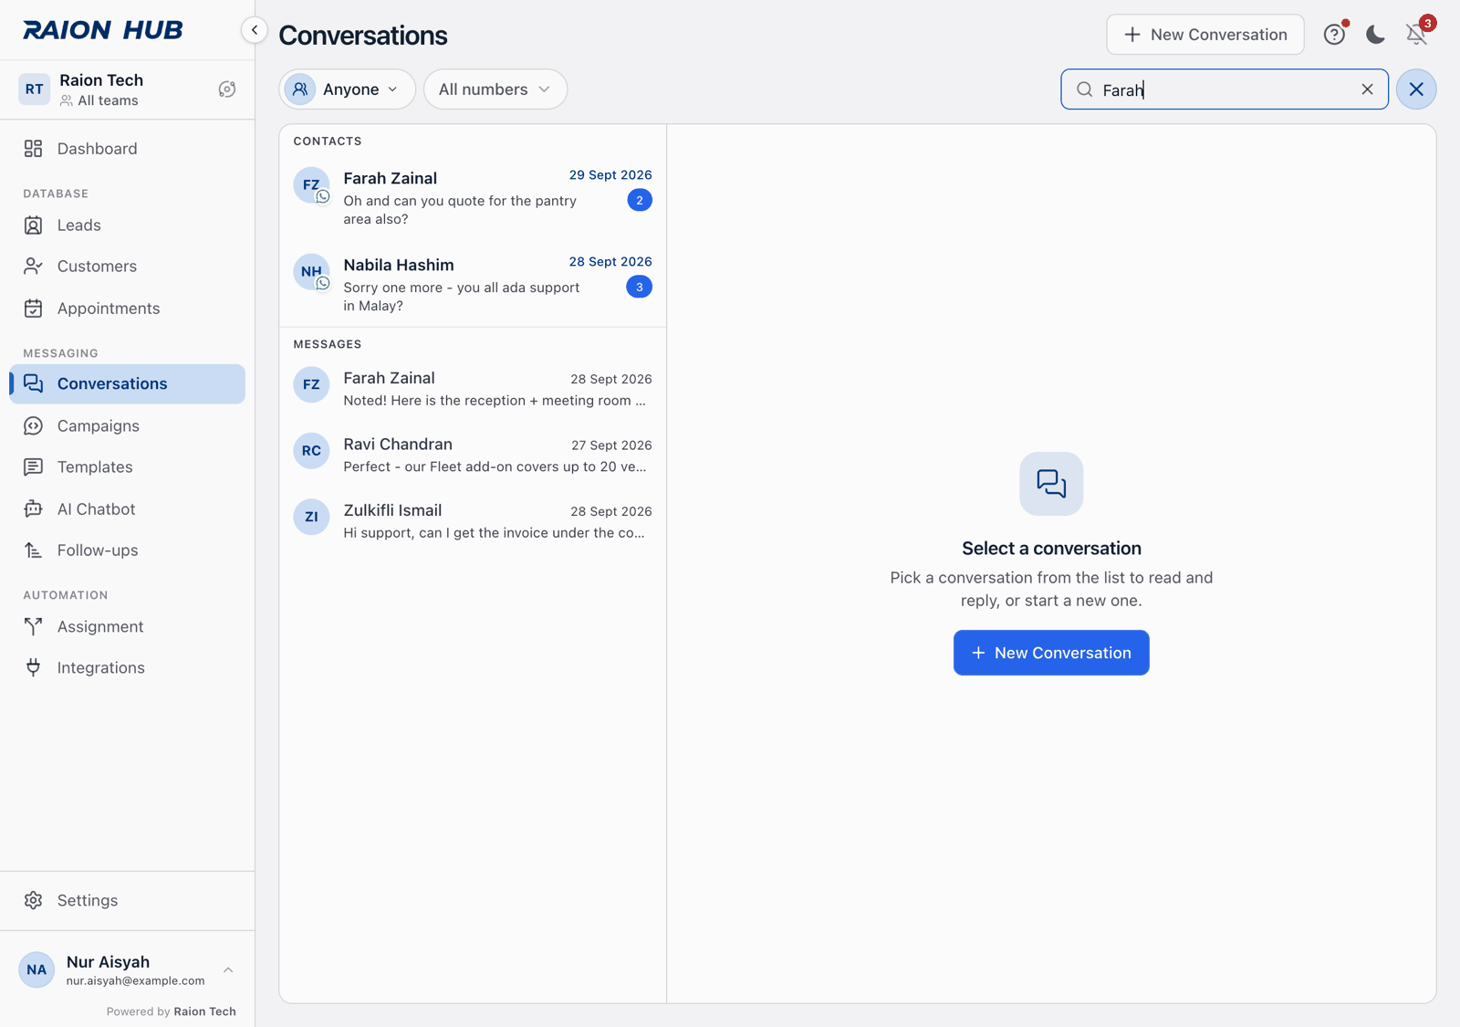Viewport: 1460px width, 1027px height.
Task: Open Customers in the sidebar
Action: (128, 267)
